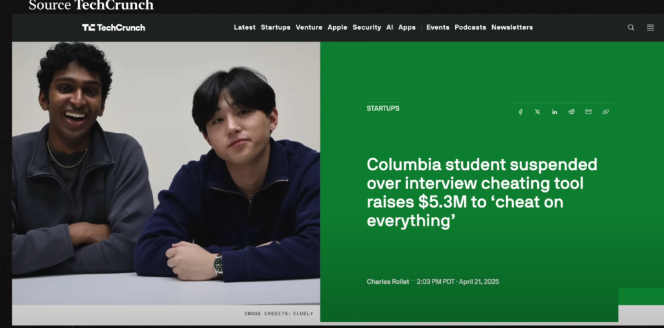Image resolution: width=664 pixels, height=328 pixels.
Task: Select the AI nav item
Action: click(x=390, y=27)
